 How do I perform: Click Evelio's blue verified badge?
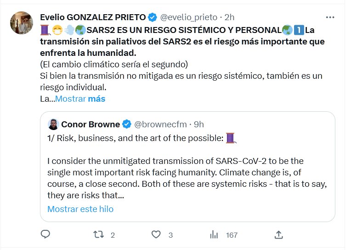coord(153,17)
